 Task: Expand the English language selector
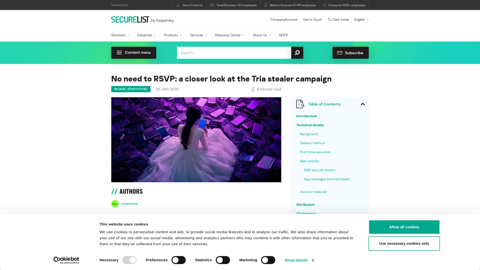pos(361,19)
